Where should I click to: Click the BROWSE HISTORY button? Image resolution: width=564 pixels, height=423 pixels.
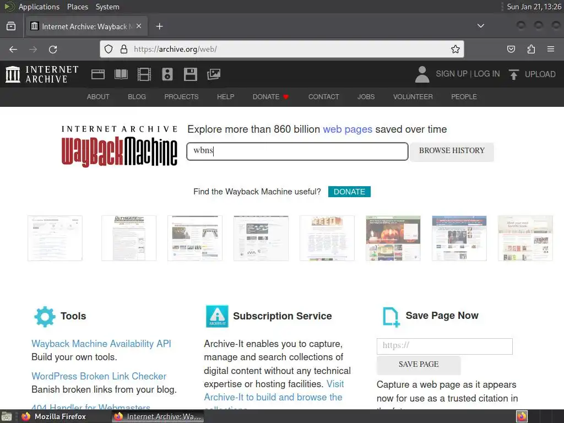(x=452, y=151)
